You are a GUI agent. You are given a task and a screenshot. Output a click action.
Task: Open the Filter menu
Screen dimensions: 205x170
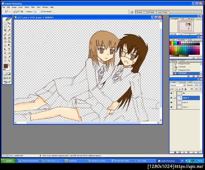(x=33, y=7)
